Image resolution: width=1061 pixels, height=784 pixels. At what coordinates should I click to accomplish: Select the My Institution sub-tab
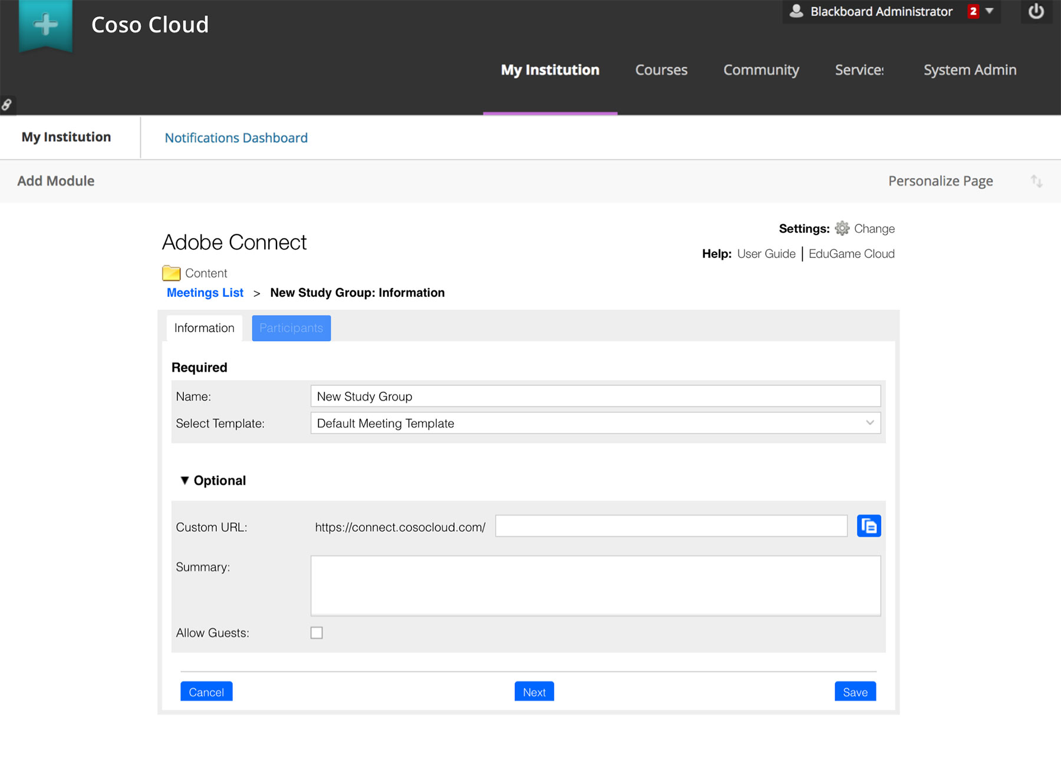(67, 137)
